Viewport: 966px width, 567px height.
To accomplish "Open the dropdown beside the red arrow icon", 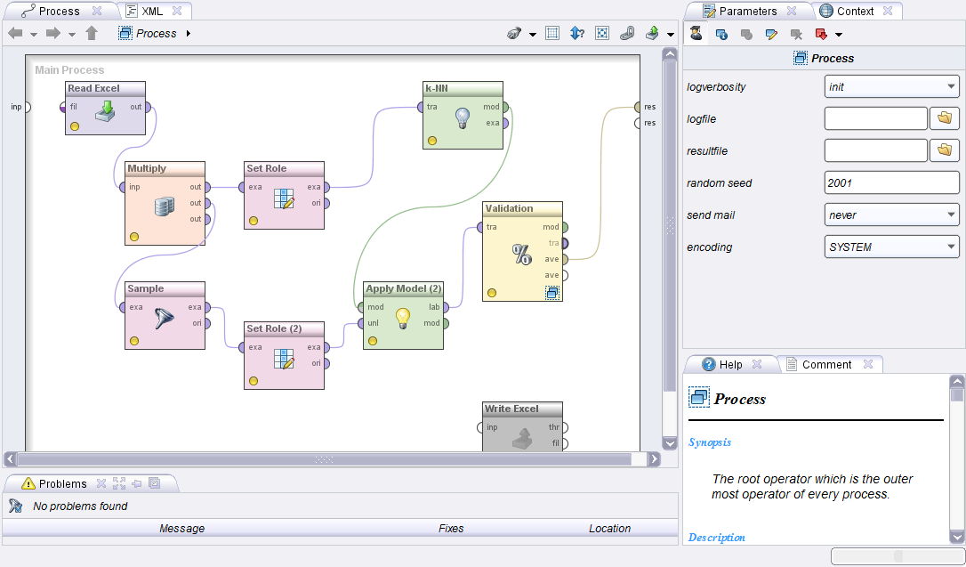I will click(839, 35).
